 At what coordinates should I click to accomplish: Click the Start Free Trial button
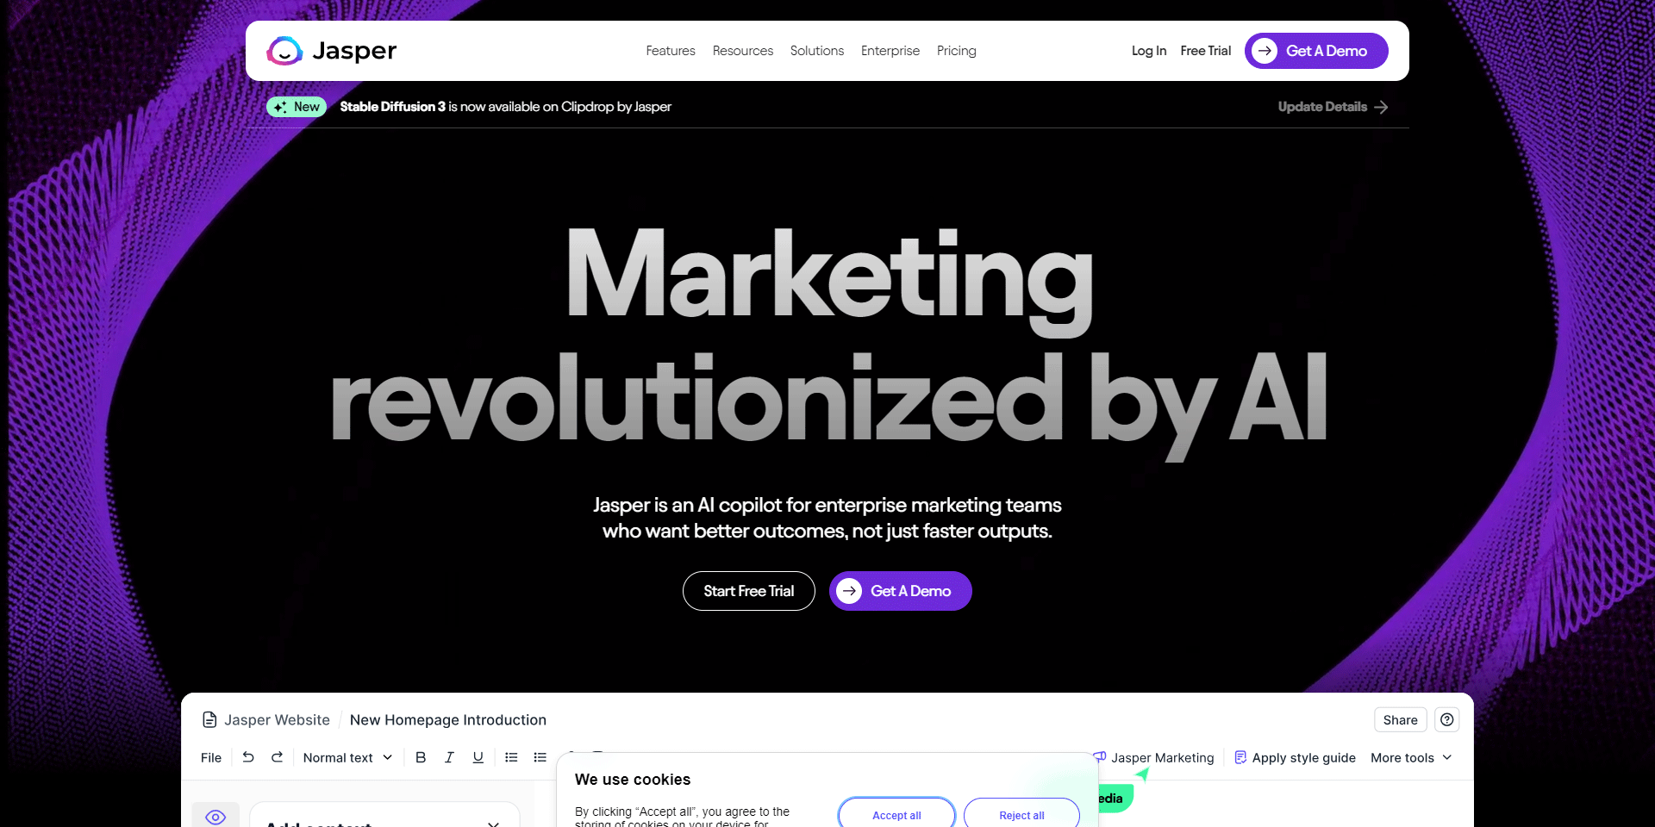point(748,591)
